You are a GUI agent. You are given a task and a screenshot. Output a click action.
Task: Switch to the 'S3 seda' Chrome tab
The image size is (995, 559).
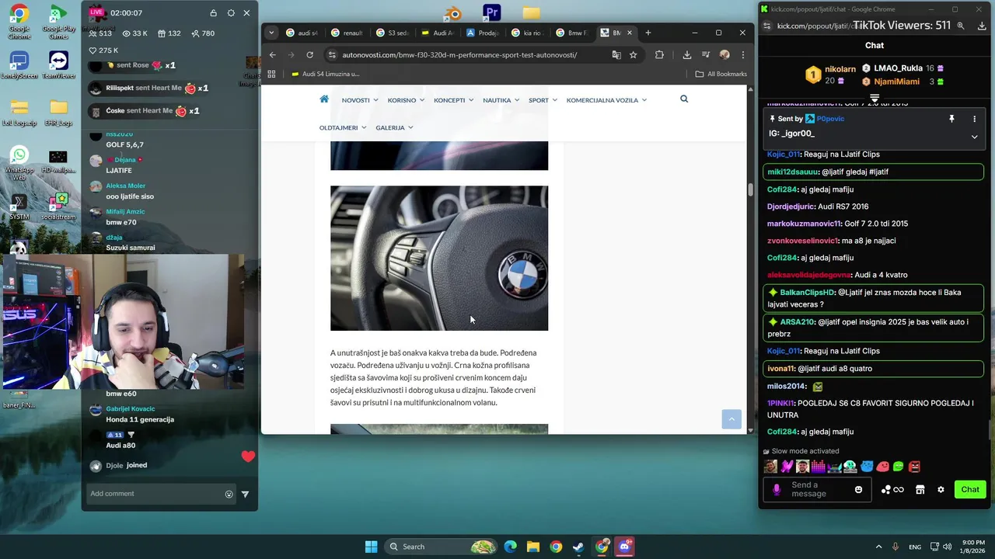pos(393,33)
